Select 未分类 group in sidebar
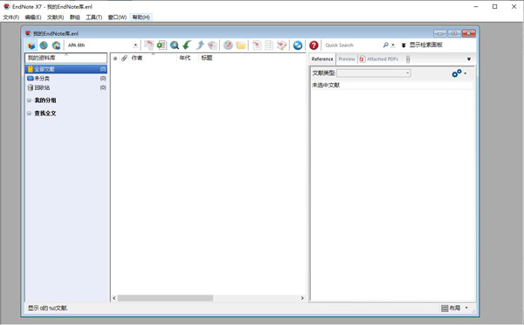524x325 pixels. coord(66,79)
